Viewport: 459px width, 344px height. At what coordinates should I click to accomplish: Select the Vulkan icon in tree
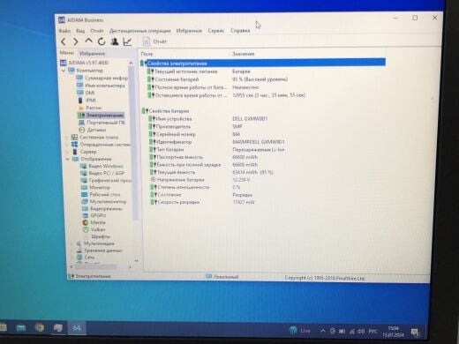click(86, 229)
